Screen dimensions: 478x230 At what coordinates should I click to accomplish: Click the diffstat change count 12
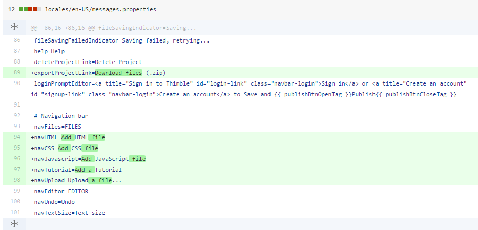[12, 9]
